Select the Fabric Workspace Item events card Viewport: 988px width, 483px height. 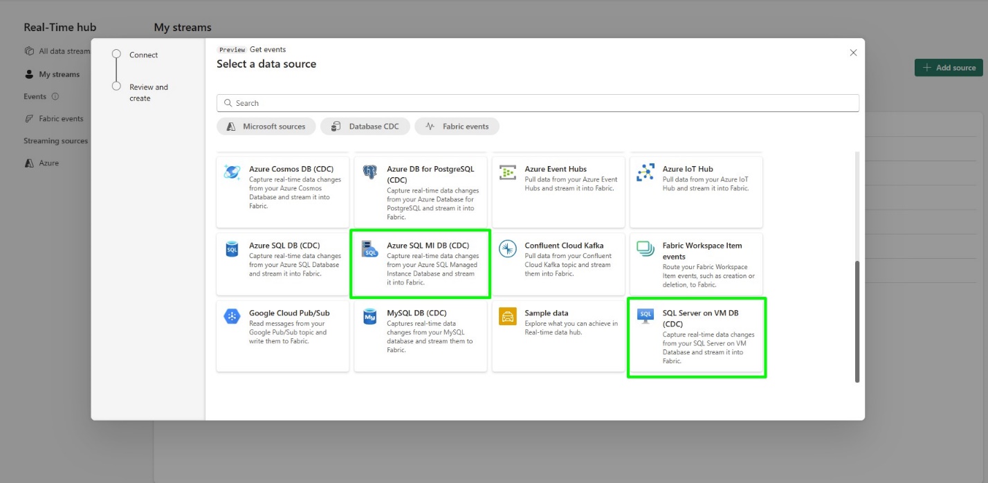click(696, 264)
